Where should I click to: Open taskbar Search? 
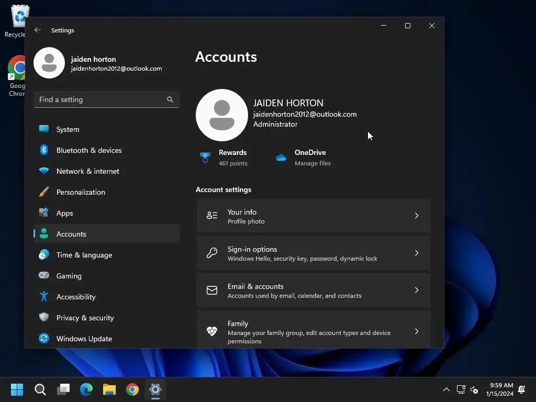[x=40, y=389]
